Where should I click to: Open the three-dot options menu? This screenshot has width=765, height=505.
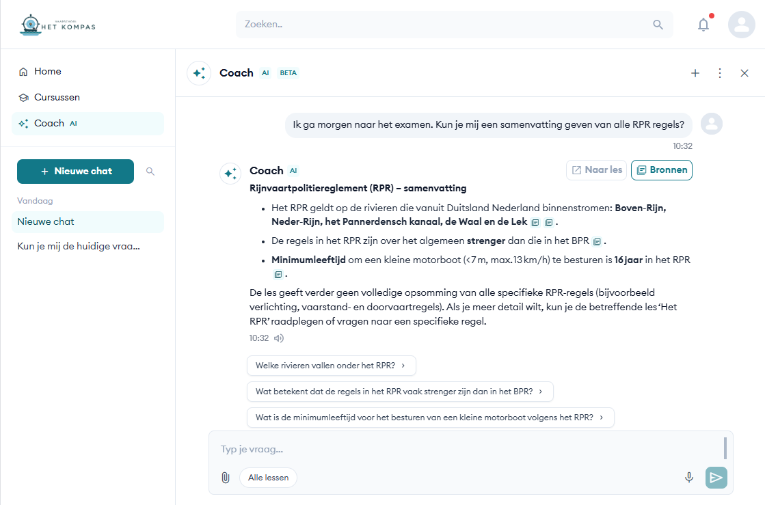click(x=719, y=73)
